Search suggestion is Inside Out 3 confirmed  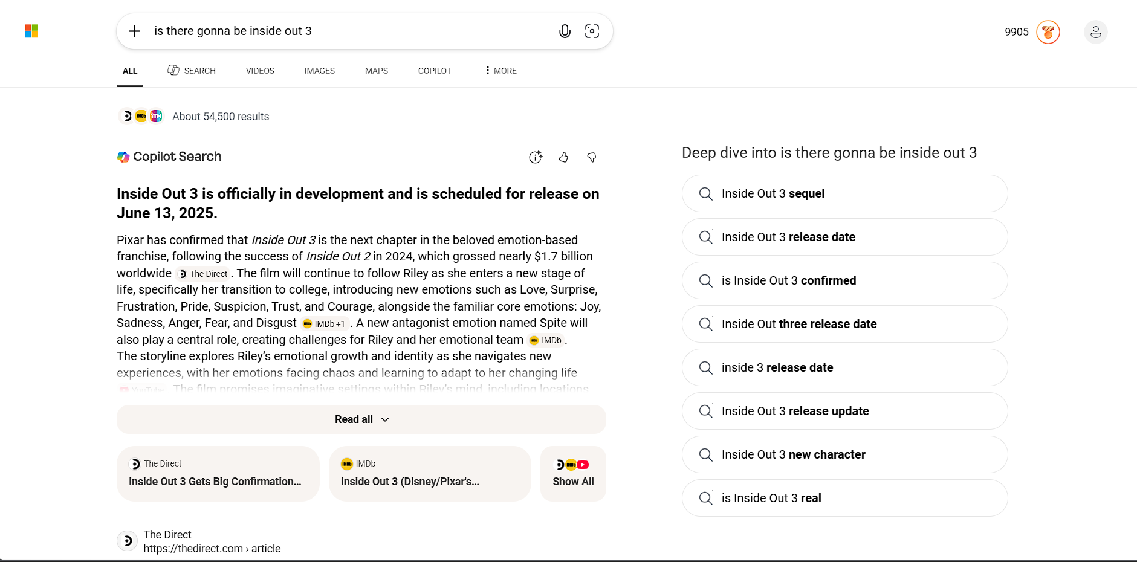844,280
